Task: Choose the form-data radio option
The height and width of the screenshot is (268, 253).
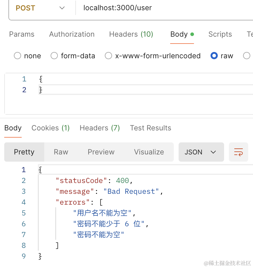Action: click(x=54, y=56)
